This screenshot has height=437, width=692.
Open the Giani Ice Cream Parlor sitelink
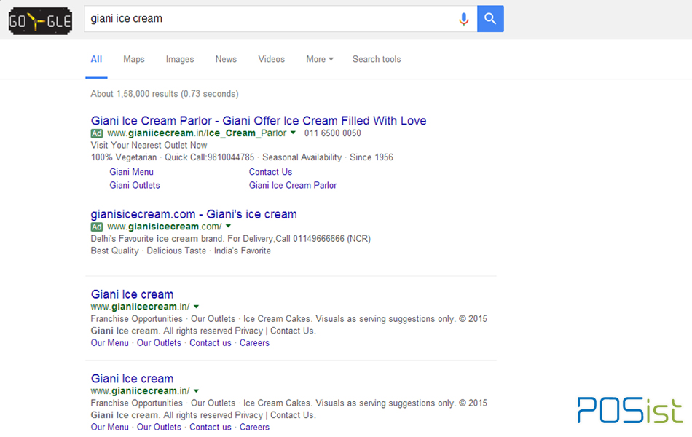tap(293, 185)
